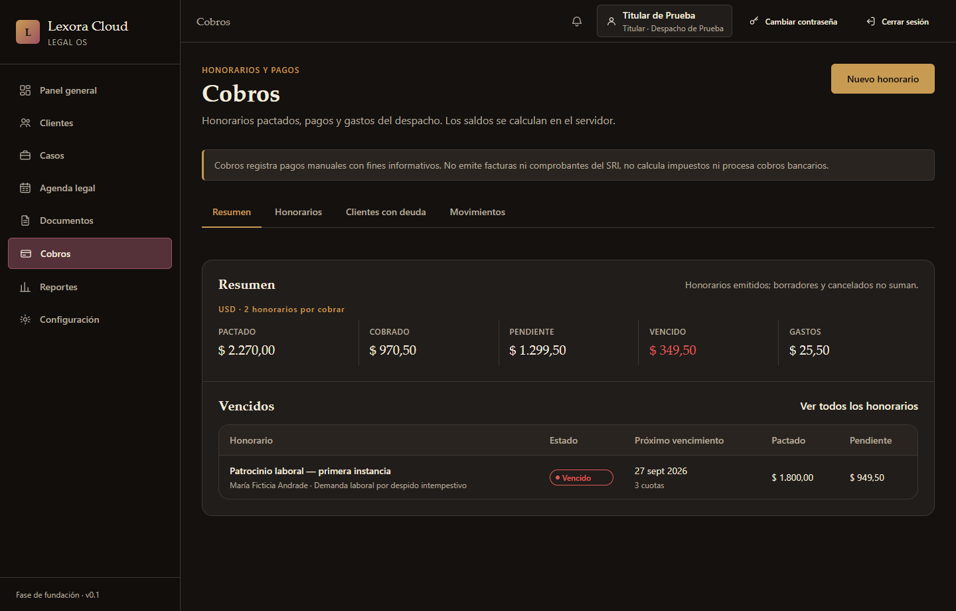956x611 pixels.
Task: Open the Panel general dashboard icon
Action: pyautogui.click(x=25, y=90)
